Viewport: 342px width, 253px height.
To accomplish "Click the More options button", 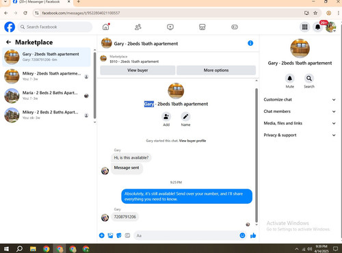I will point(216,70).
